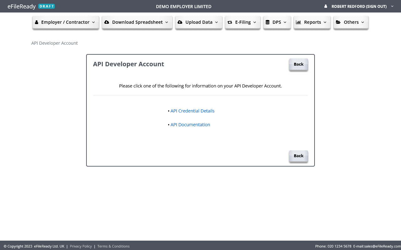
Task: Open the Upload Data menu
Action: (199, 22)
